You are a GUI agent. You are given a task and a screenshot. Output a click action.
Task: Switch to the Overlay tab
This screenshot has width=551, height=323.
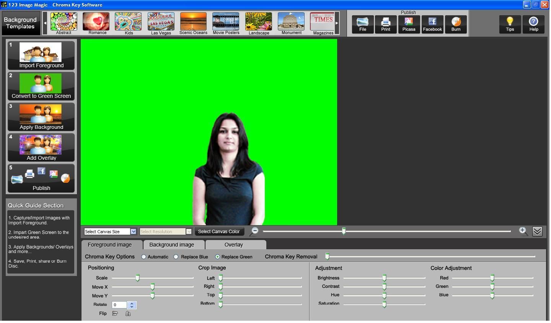pyautogui.click(x=233, y=245)
